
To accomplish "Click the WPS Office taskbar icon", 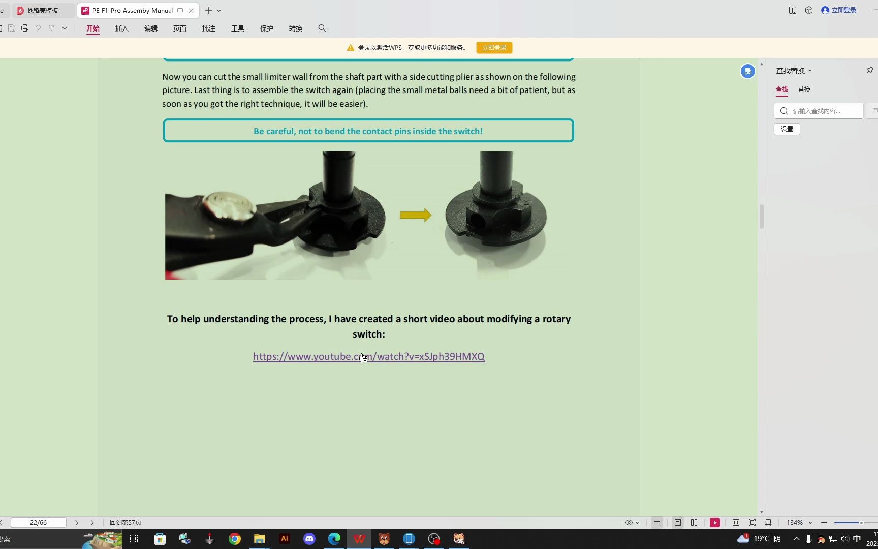I will coord(359,539).
